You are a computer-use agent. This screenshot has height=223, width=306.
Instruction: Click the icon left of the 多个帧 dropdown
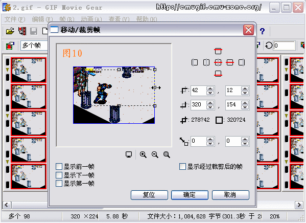tap(10, 46)
